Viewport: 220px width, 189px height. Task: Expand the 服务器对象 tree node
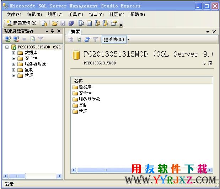point(14,64)
